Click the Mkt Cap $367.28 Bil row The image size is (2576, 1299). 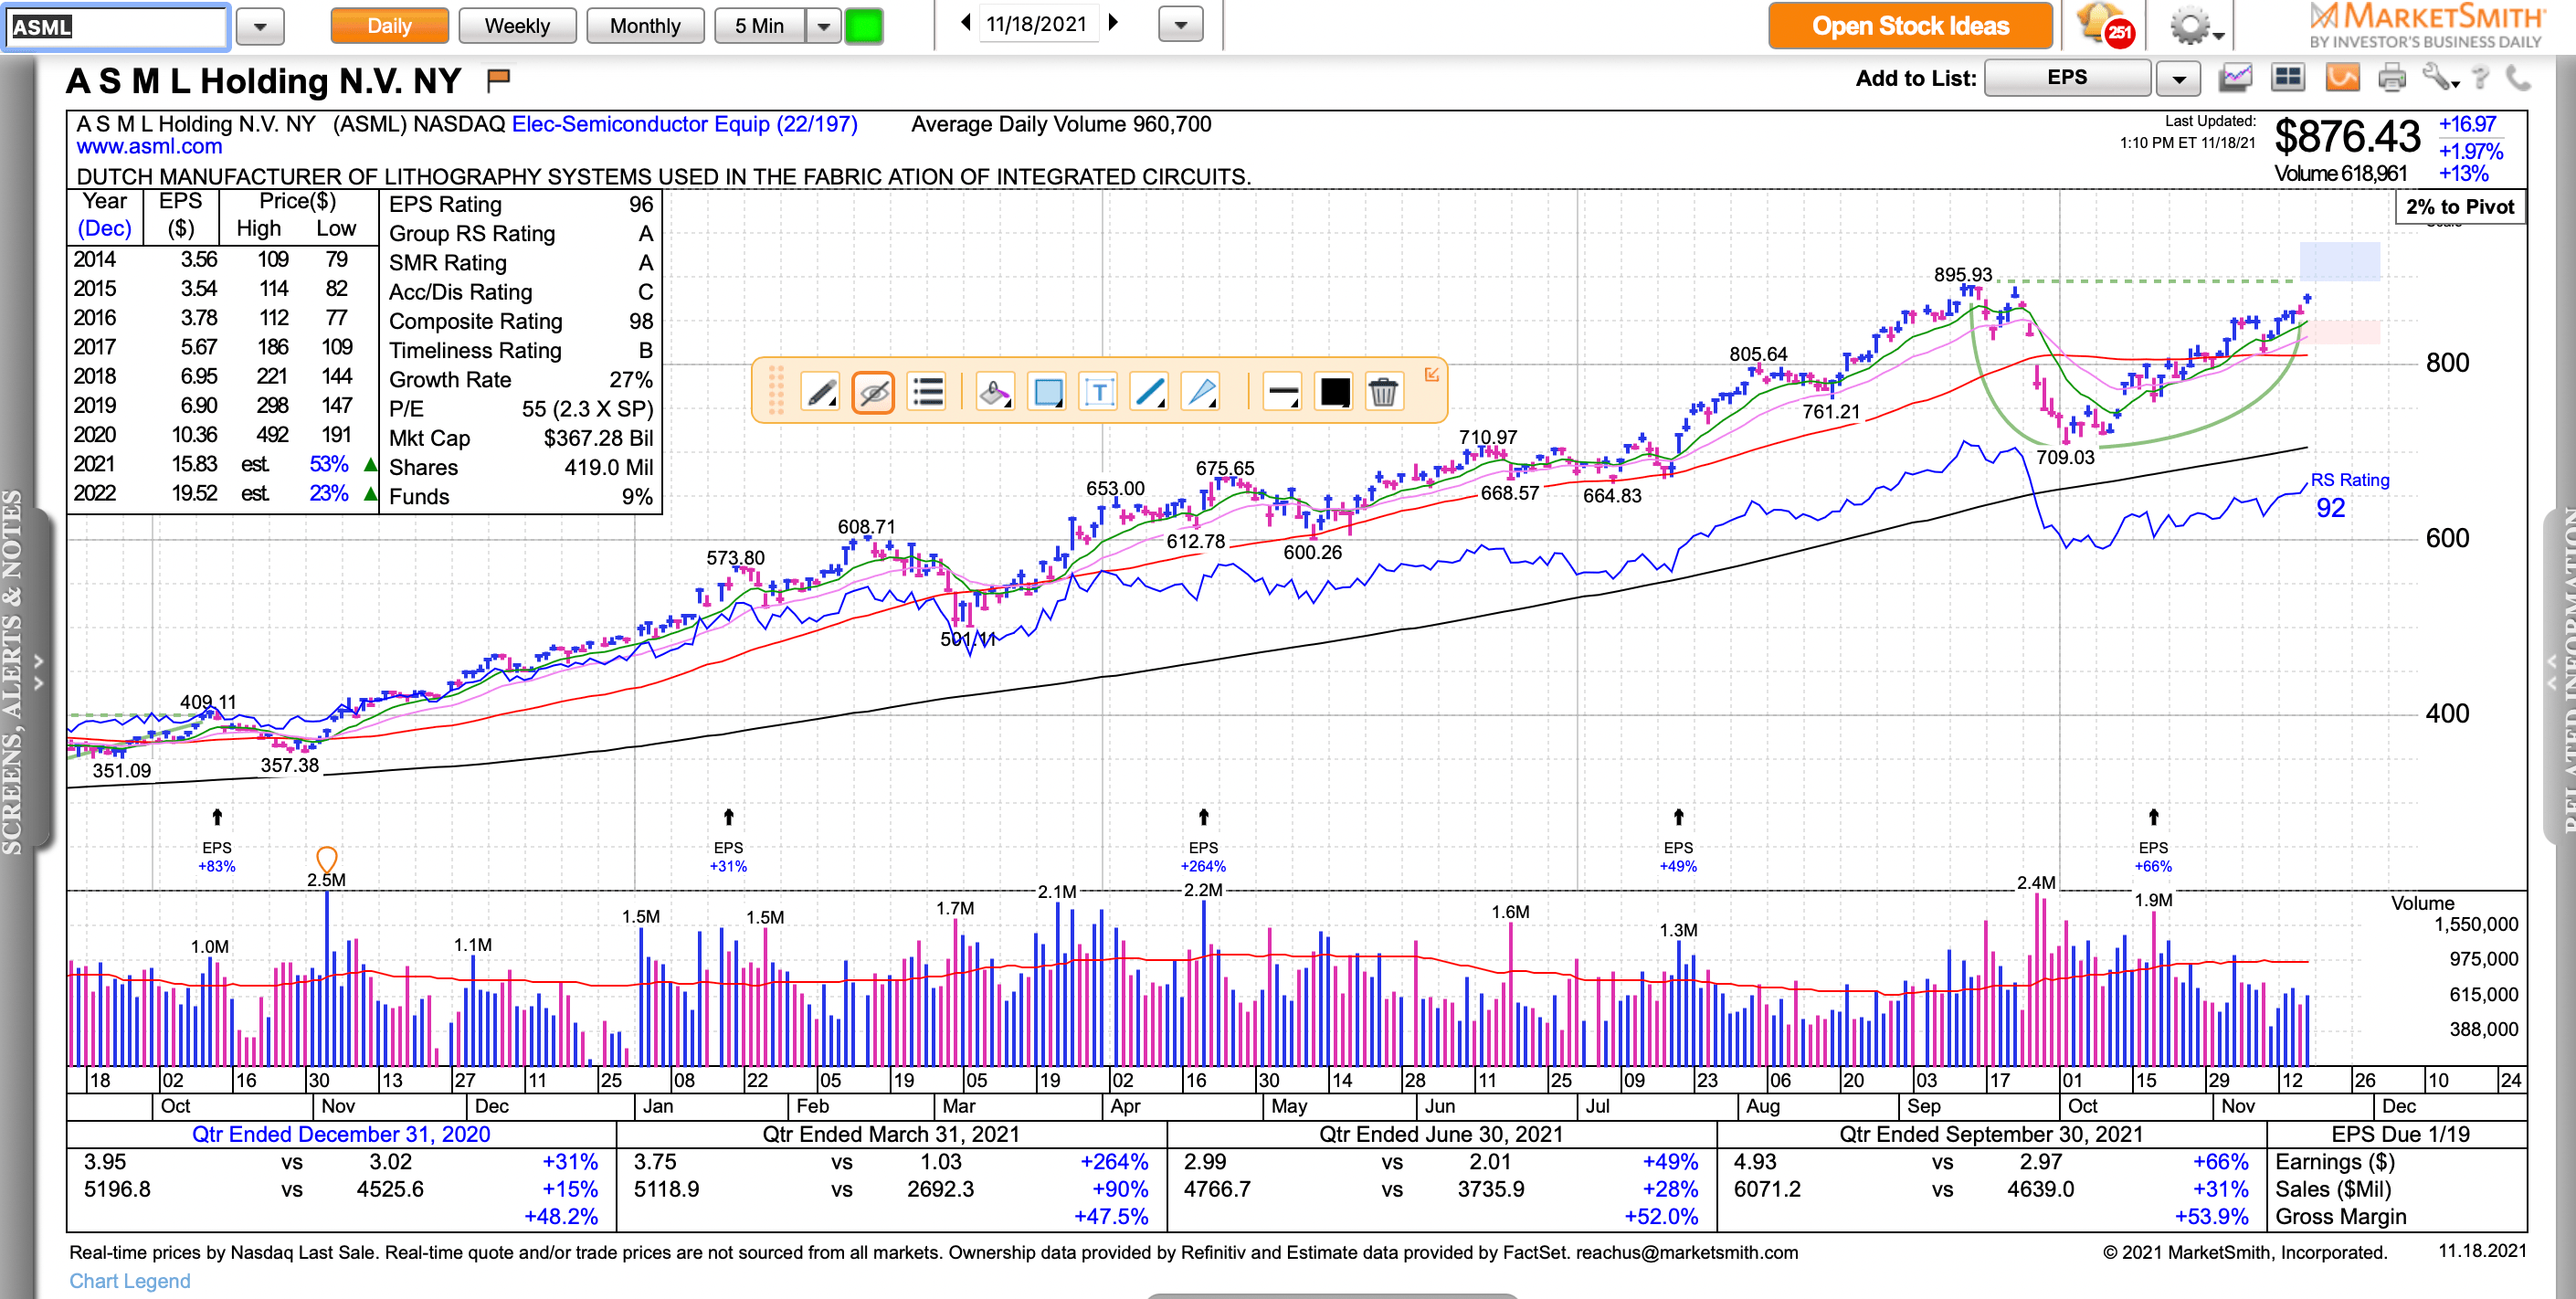(x=520, y=438)
